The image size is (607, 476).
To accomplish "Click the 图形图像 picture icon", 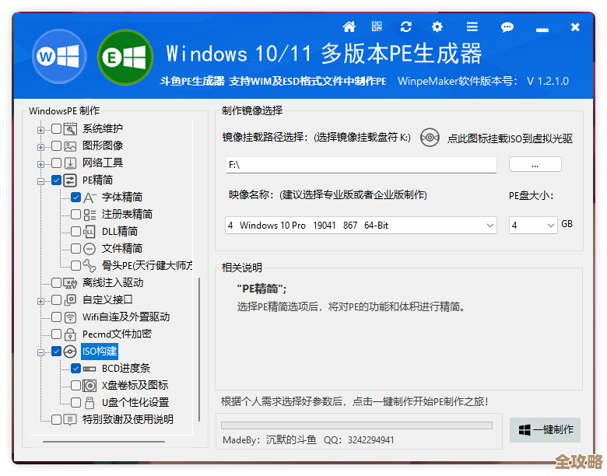I will point(70,146).
